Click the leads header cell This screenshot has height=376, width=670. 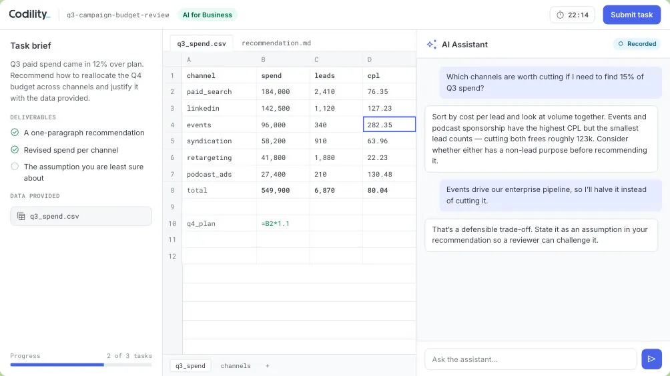[336, 75]
